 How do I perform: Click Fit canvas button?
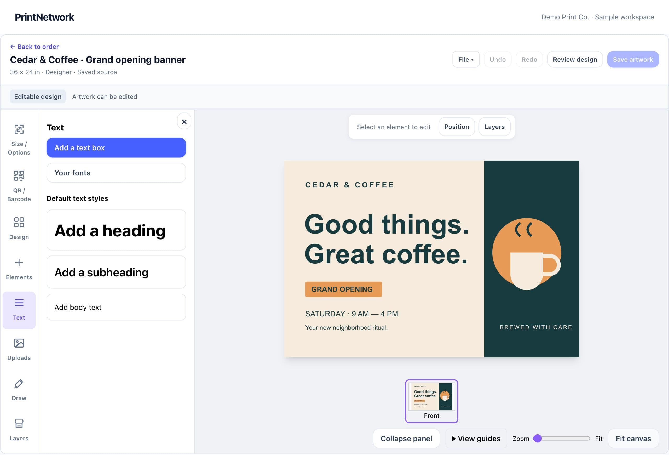(x=633, y=439)
